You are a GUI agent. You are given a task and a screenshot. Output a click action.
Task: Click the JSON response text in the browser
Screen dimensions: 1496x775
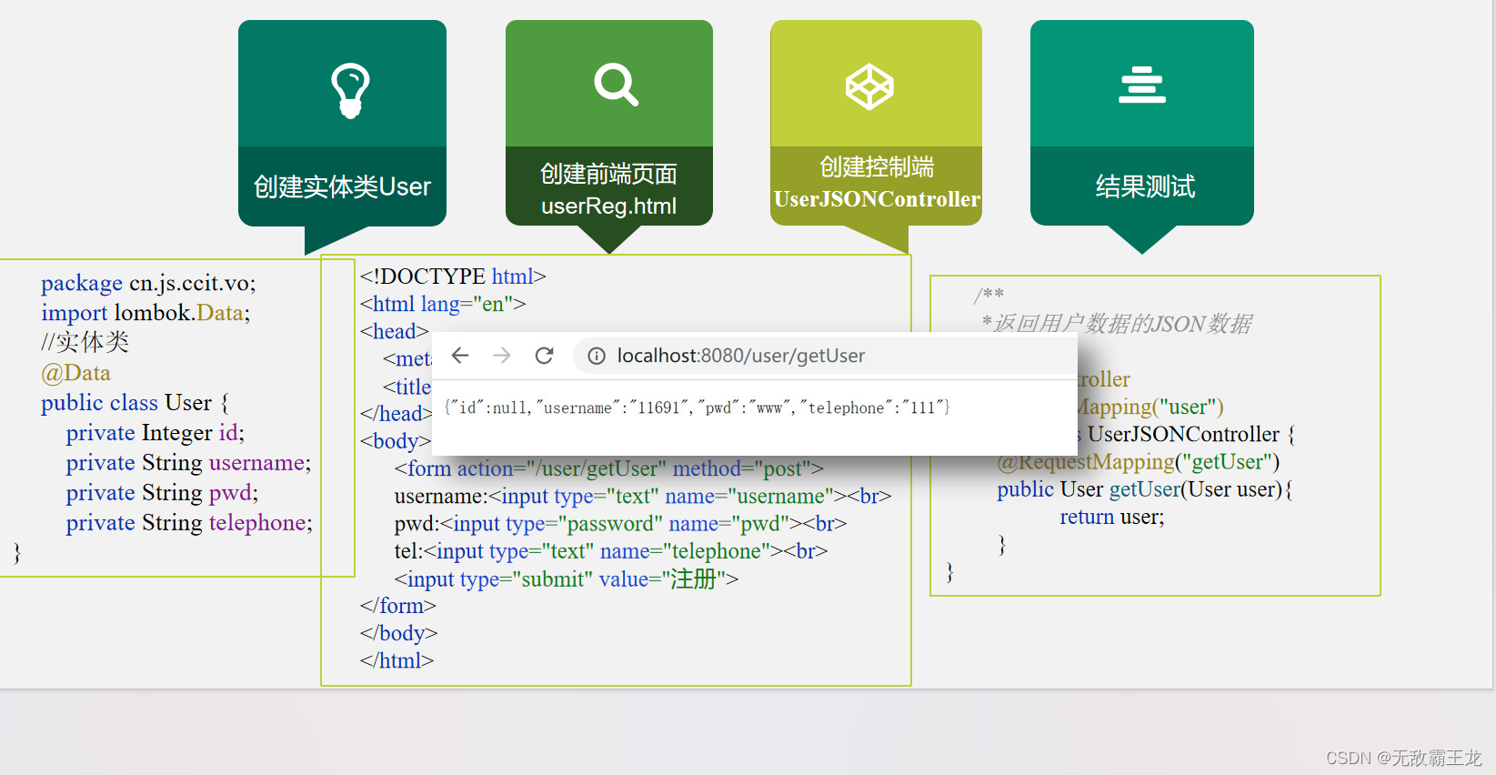(x=697, y=408)
